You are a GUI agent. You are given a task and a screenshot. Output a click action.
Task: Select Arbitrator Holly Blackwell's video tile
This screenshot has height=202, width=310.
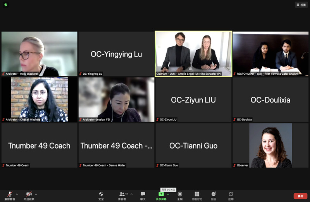(x=39, y=54)
